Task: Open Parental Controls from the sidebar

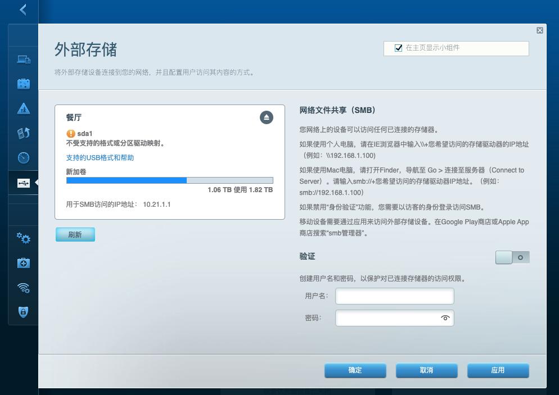Action: [23, 108]
